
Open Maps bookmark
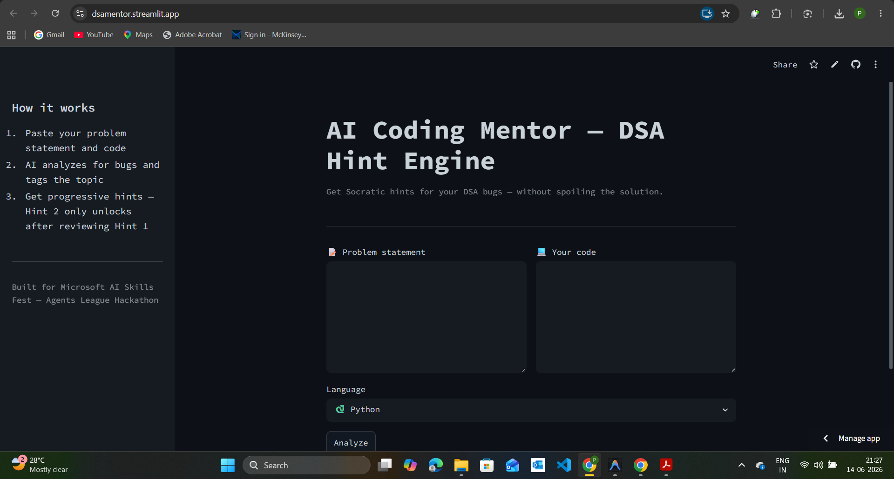tap(138, 35)
